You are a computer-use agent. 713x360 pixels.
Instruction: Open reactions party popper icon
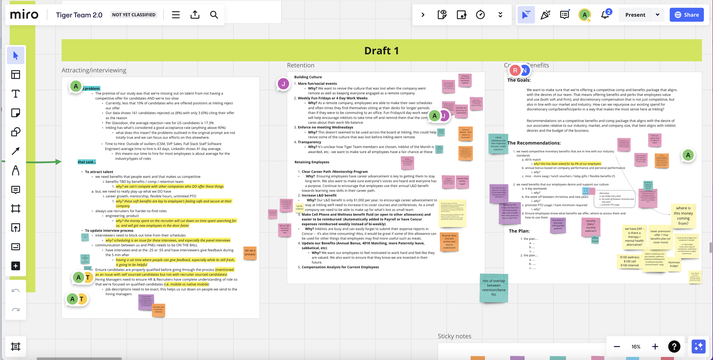point(545,15)
